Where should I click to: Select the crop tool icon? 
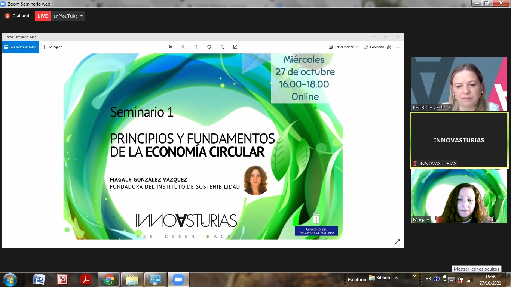coord(235,47)
